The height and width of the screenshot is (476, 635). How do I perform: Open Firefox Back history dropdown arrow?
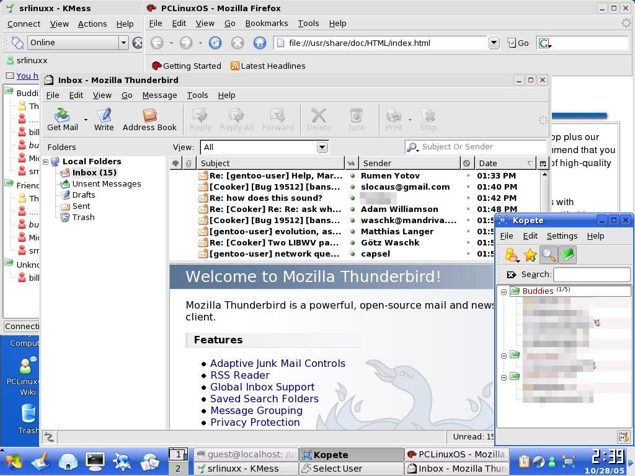point(171,43)
